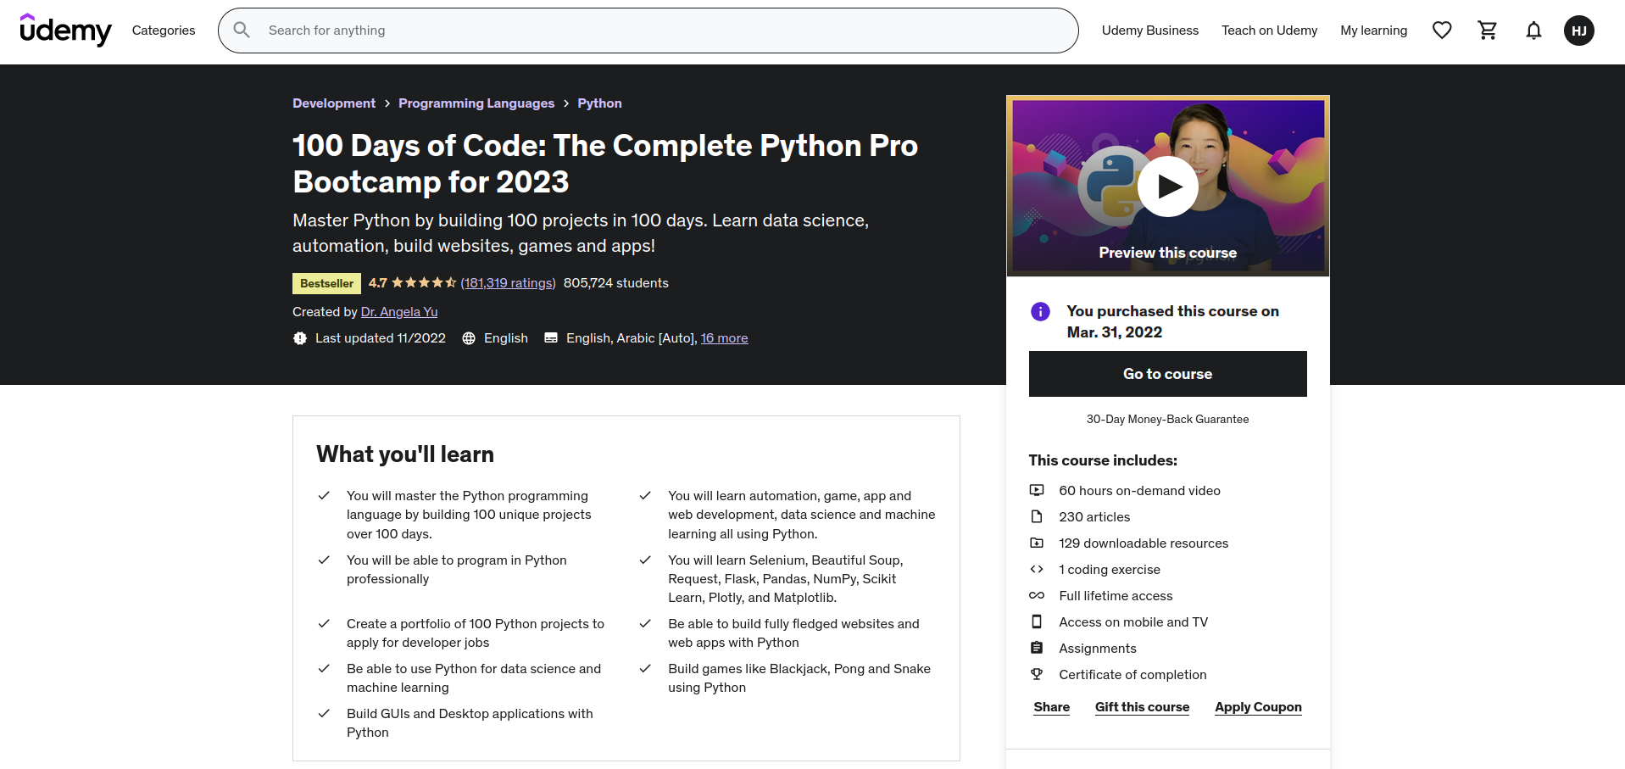The height and width of the screenshot is (769, 1625).
Task: Click the mobile access phone icon
Action: pyautogui.click(x=1037, y=622)
